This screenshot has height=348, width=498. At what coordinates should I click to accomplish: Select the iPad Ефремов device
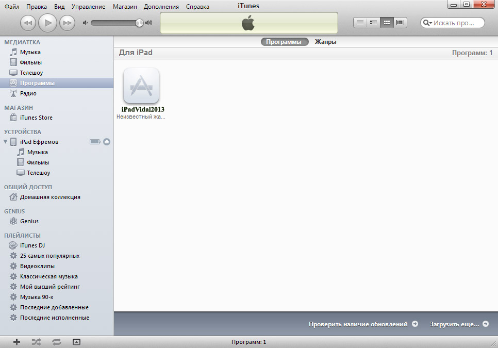point(39,142)
